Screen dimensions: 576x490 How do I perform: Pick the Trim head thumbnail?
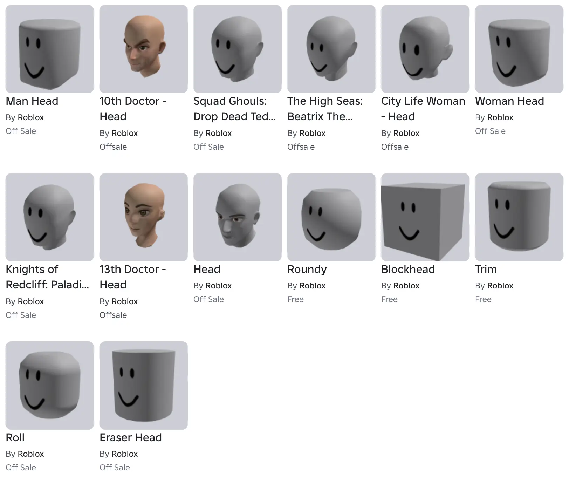pos(519,217)
